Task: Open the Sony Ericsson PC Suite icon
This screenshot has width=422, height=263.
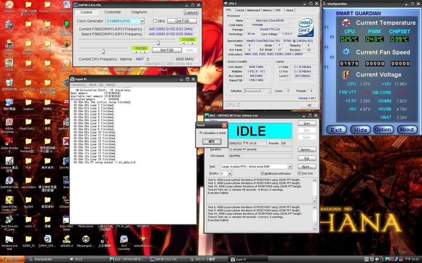Action: pos(9,219)
